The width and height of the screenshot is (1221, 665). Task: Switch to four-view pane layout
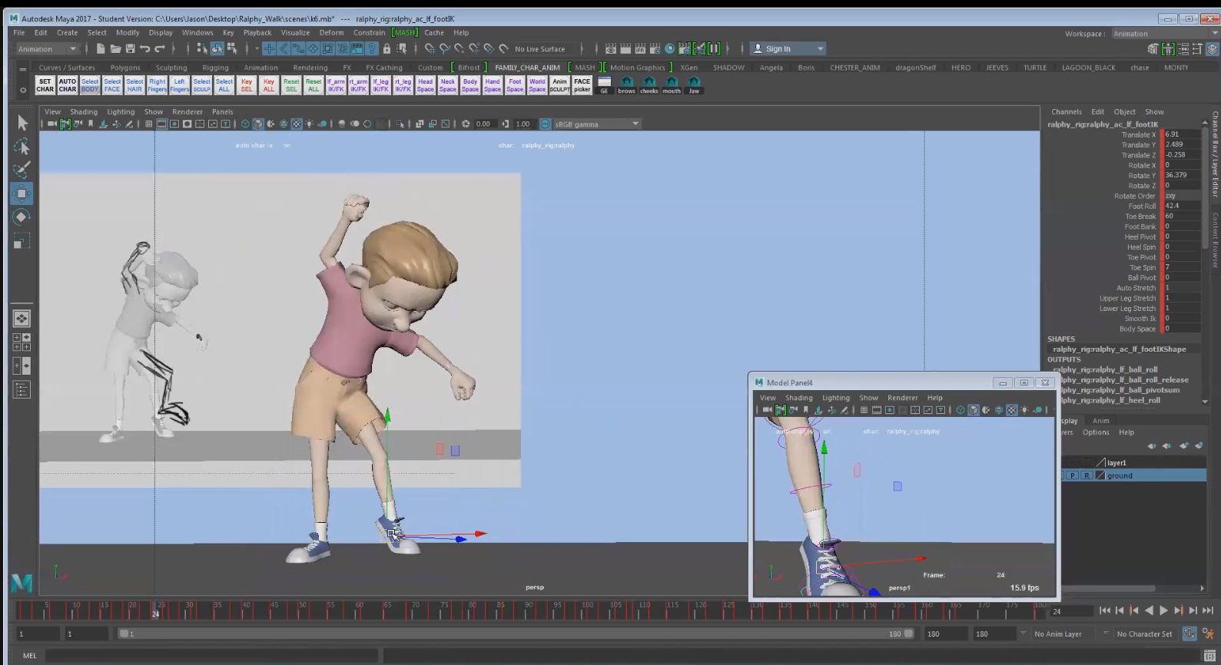click(x=22, y=342)
